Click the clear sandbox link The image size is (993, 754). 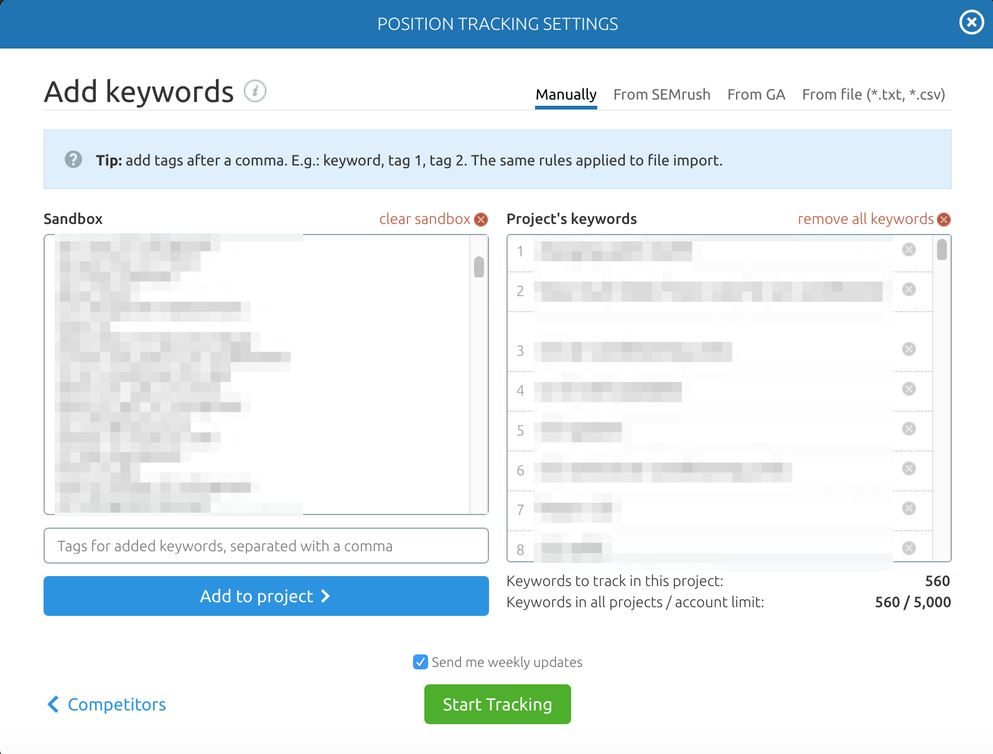pyautogui.click(x=425, y=219)
